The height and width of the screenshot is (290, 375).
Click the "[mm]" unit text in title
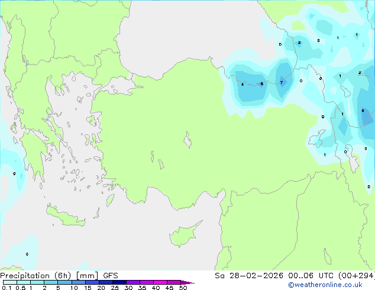(87, 276)
